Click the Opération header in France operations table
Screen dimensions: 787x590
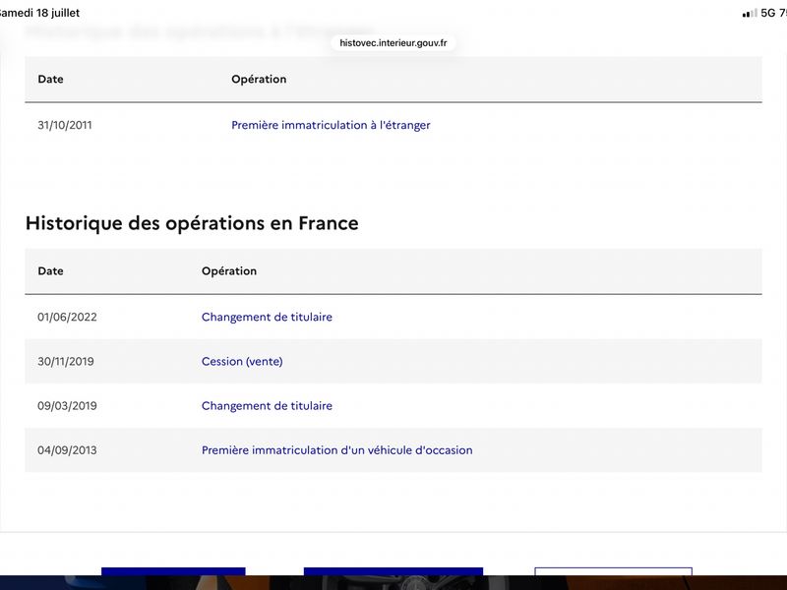pos(229,271)
